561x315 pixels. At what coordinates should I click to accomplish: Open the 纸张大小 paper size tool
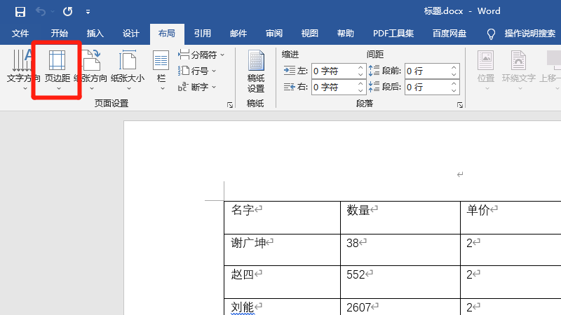[127, 70]
